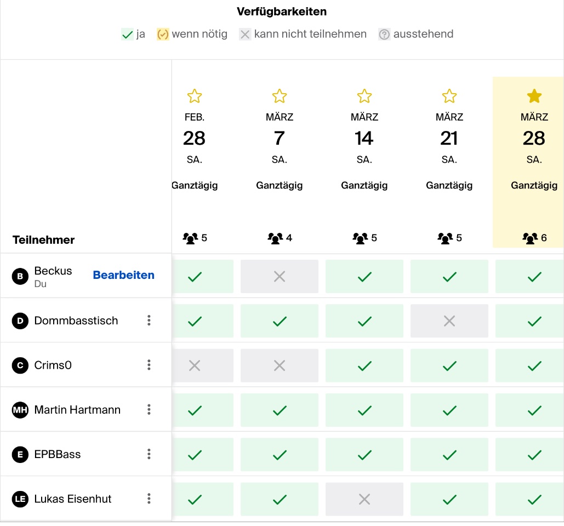Click the yellow 'wenn nötig' legend swatch

[x=163, y=35]
